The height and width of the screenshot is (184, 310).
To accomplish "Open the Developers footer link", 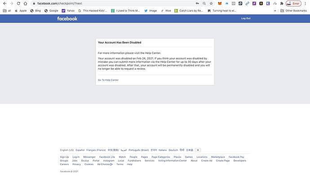I will [240, 161].
